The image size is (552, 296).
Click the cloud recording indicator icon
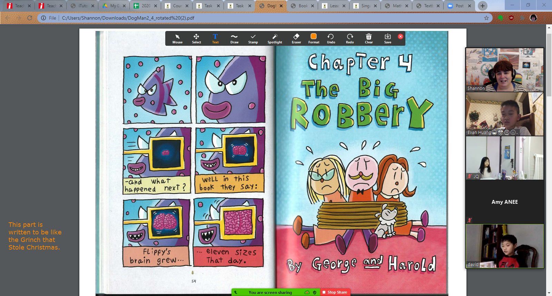tap(307, 292)
